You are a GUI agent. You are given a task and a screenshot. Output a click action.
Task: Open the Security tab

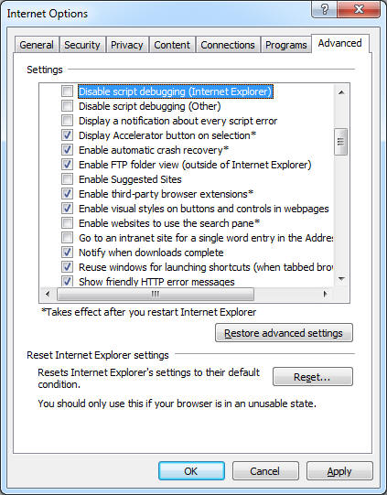click(82, 45)
